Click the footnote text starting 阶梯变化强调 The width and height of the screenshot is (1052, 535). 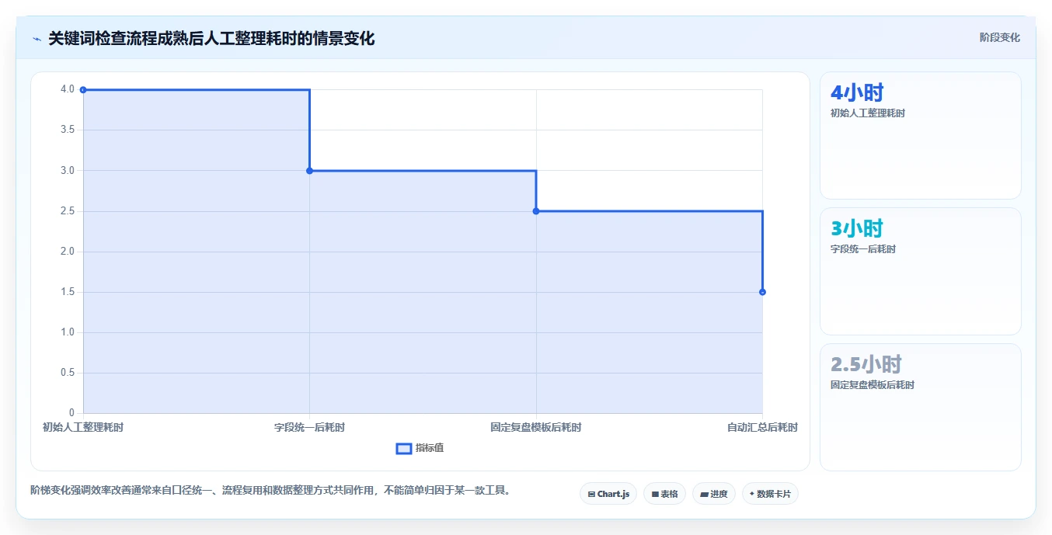272,491
